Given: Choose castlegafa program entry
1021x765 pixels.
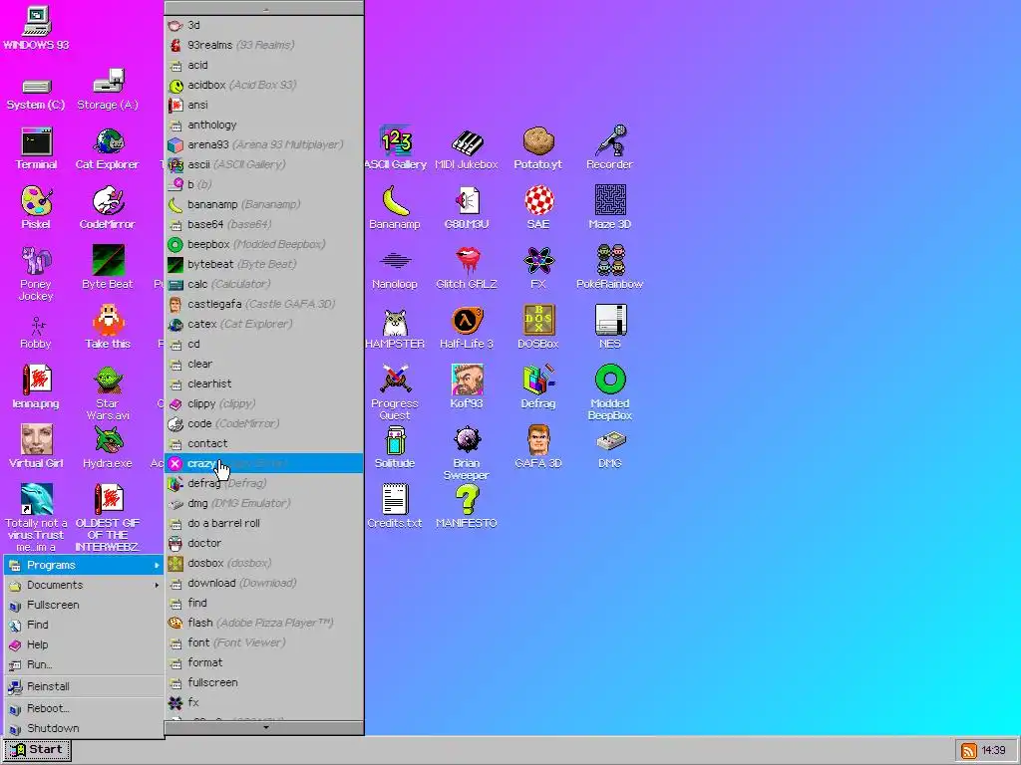Looking at the screenshot, I should [264, 305].
